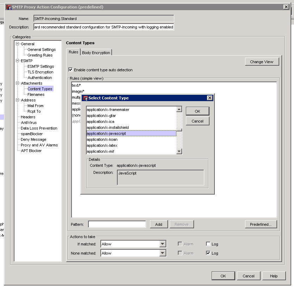Select application/x-latex in the list
Viewport: 294px width, 289px height.
point(102,145)
